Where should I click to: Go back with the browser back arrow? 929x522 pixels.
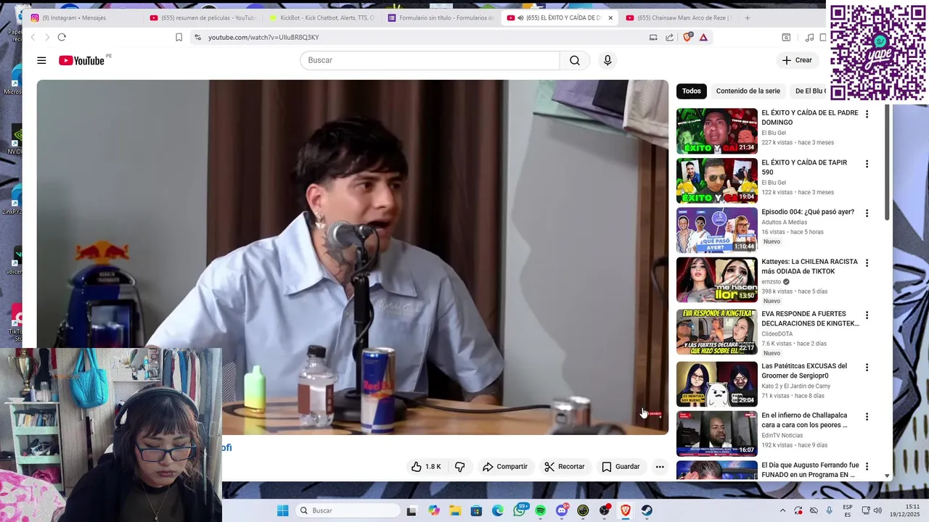pos(33,37)
